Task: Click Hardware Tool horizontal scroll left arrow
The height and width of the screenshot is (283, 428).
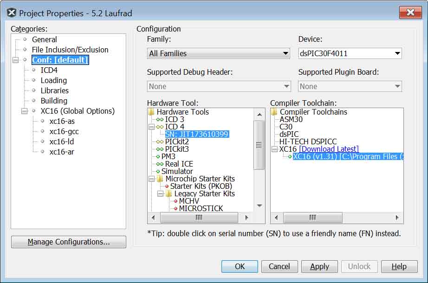Action: (x=153, y=218)
